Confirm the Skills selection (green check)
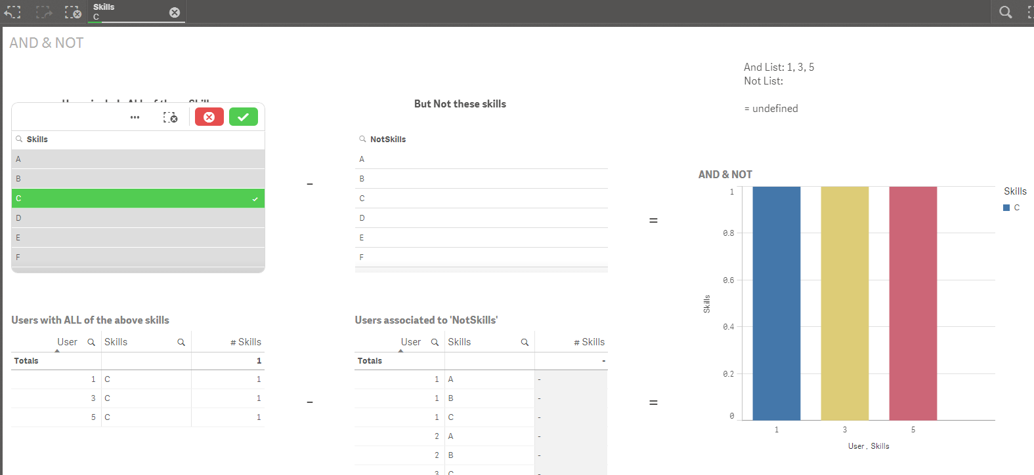1034x475 pixels. pos(244,117)
